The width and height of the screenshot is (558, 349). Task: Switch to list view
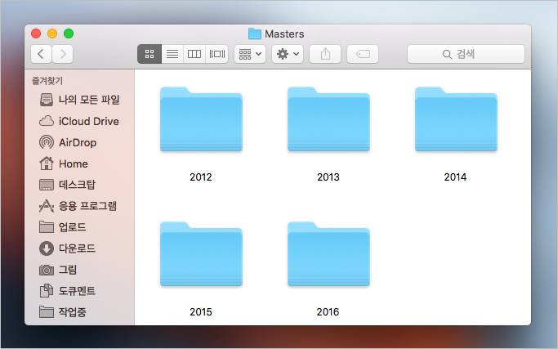click(x=172, y=54)
